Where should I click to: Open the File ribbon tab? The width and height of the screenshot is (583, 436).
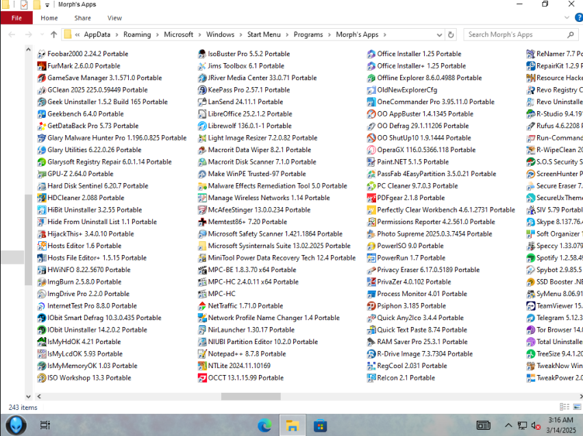pyautogui.click(x=16, y=18)
